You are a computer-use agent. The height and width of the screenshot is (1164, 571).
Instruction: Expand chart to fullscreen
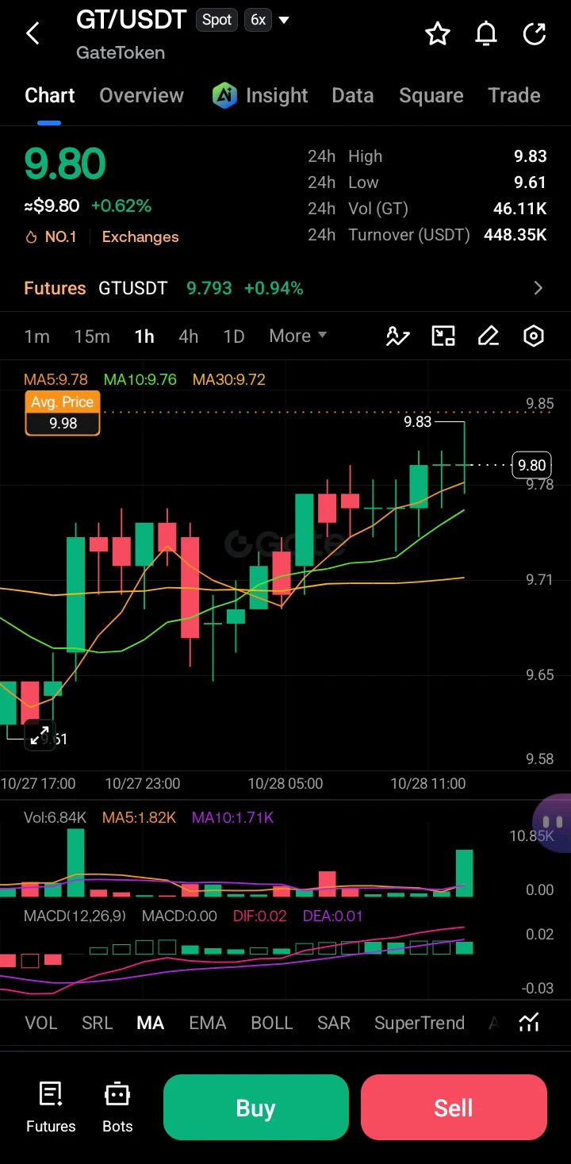[39, 735]
